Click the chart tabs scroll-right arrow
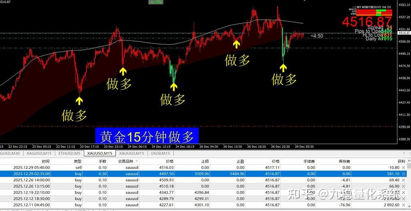The image size is (411, 211). pos(408,153)
